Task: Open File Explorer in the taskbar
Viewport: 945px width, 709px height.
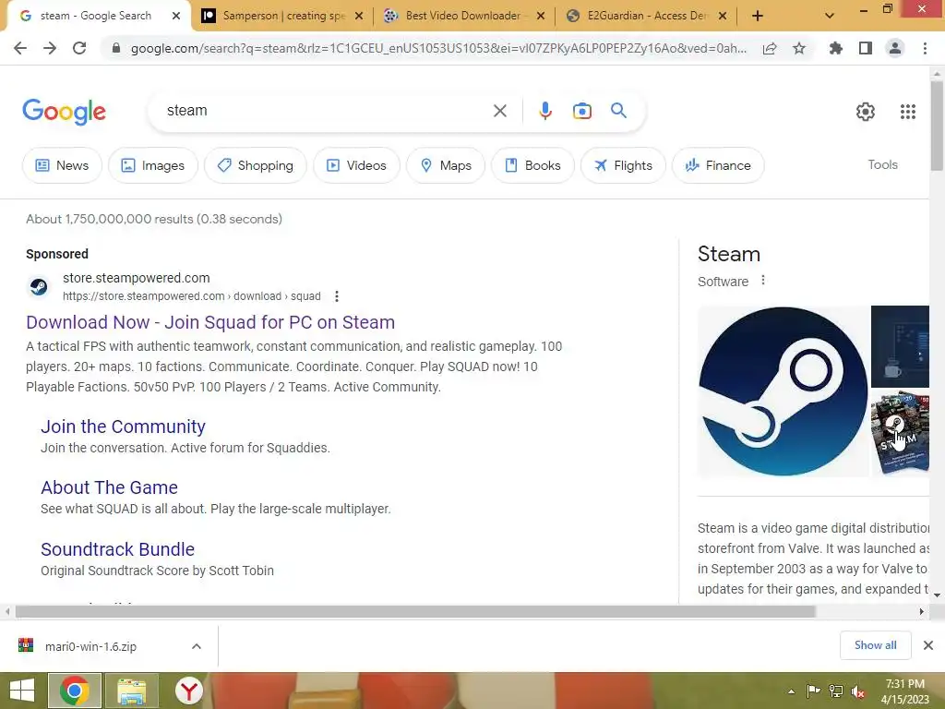Action: pos(132,691)
